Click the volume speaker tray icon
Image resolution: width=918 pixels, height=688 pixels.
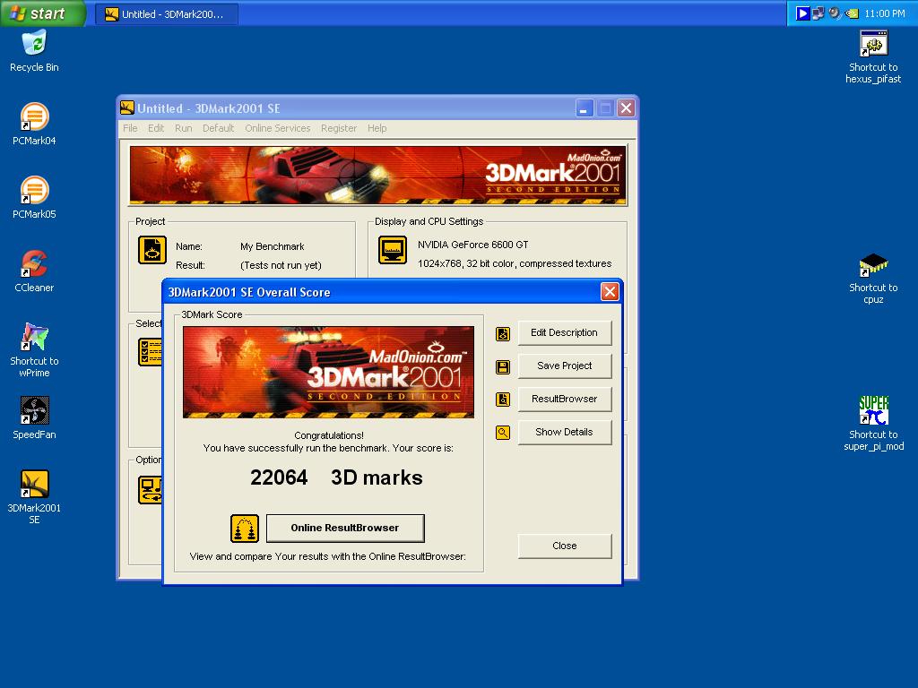coord(835,13)
